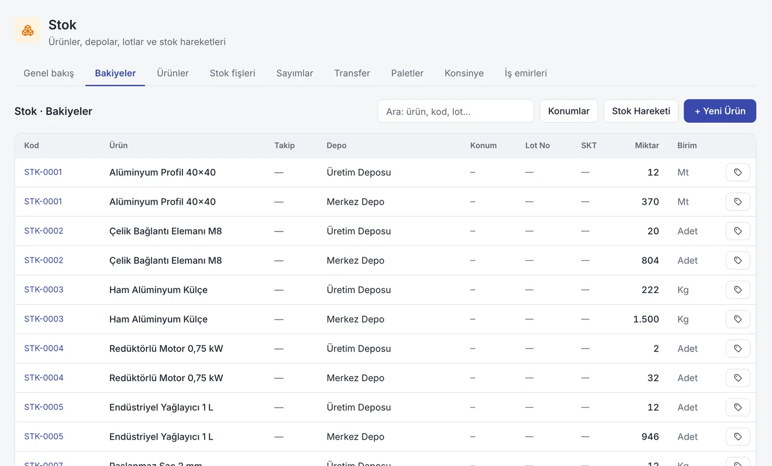
Task: Open the Stok Hareketi button
Action: pyautogui.click(x=641, y=111)
